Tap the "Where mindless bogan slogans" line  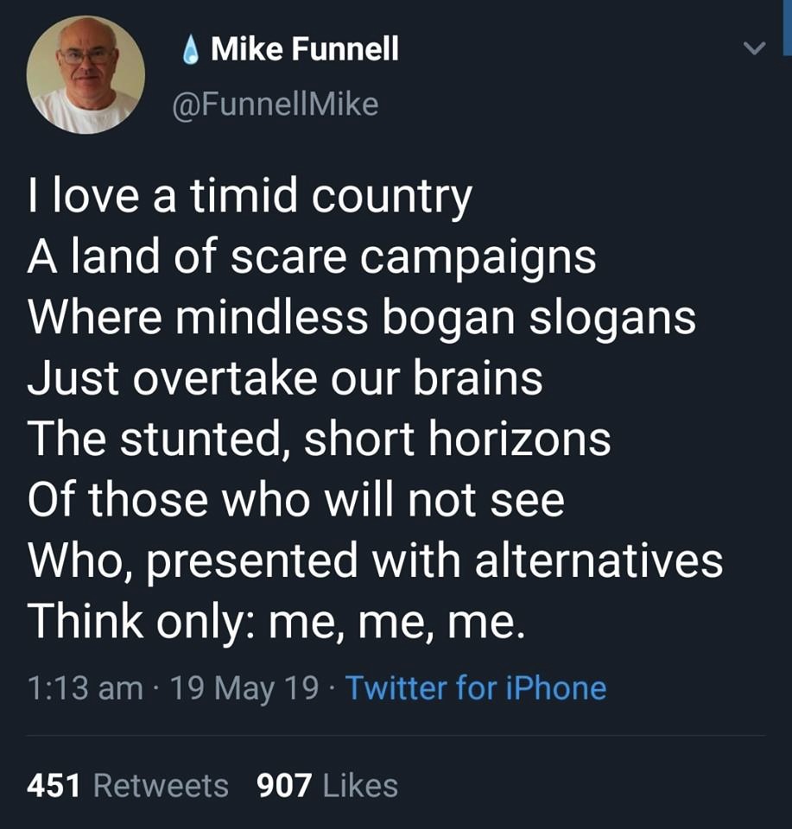point(362,317)
